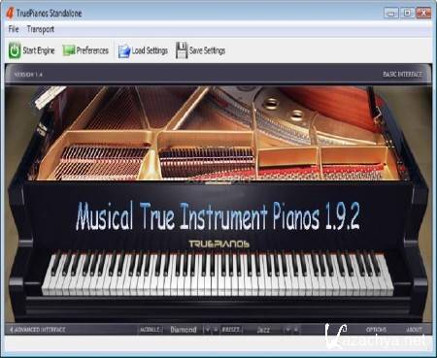Viewport: 437px width, 358px height.
Task: Open Preferences from the toolbar
Action: [x=85, y=50]
